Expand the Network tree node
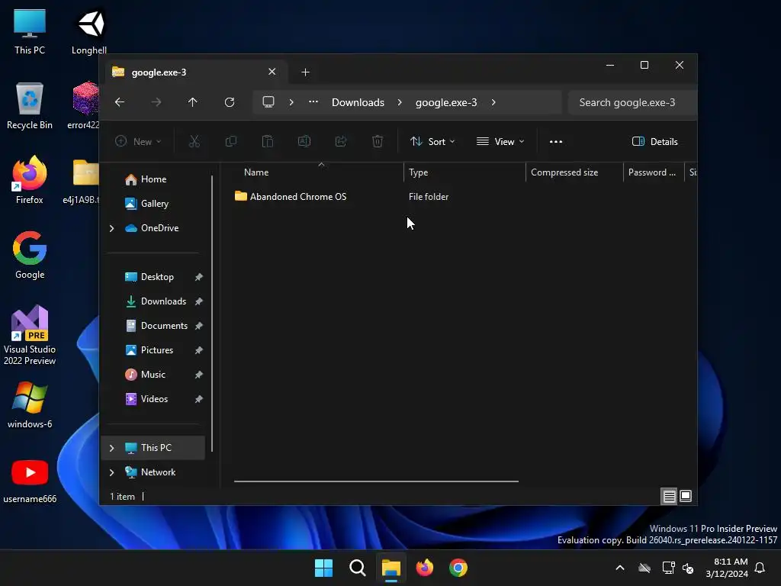Screen dimensions: 781x586 tap(111, 472)
